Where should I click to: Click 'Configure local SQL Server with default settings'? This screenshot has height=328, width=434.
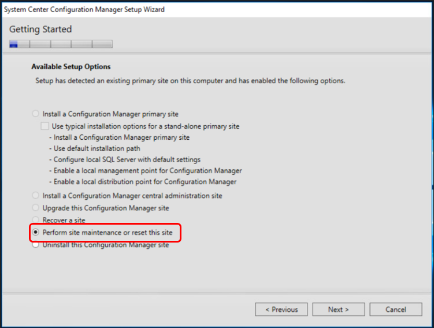(x=125, y=159)
